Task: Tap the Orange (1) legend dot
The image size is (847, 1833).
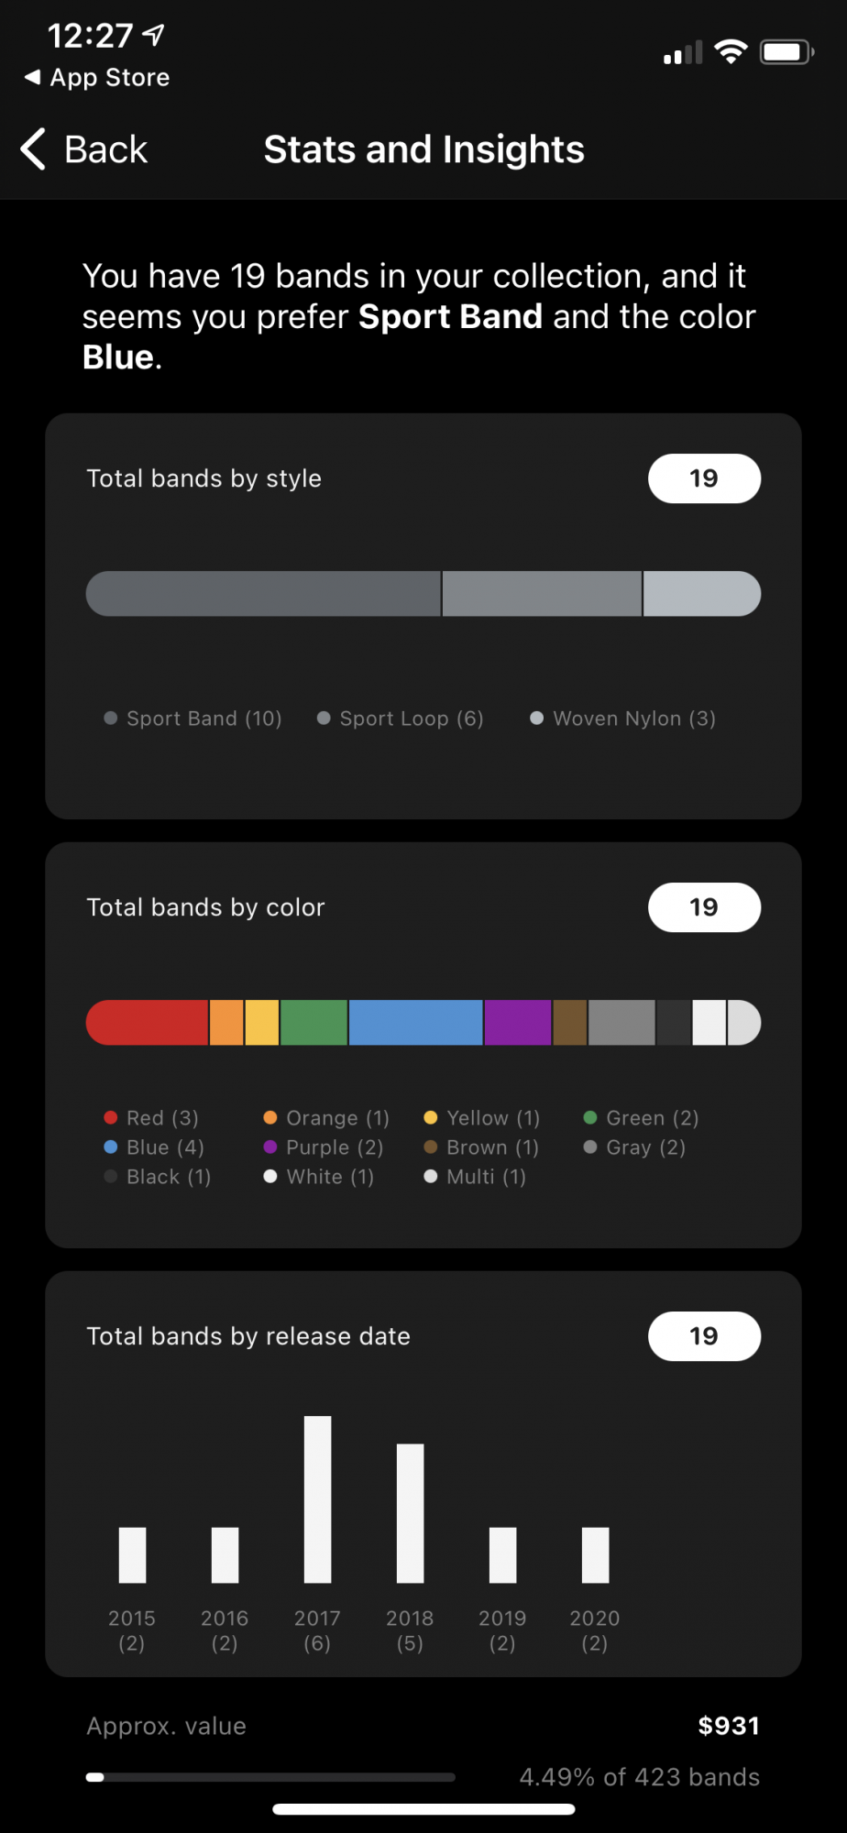Action: pos(270,1117)
